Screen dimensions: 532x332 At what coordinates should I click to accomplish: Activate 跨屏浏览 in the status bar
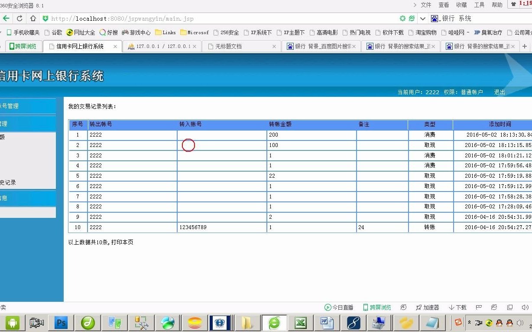pos(377,307)
